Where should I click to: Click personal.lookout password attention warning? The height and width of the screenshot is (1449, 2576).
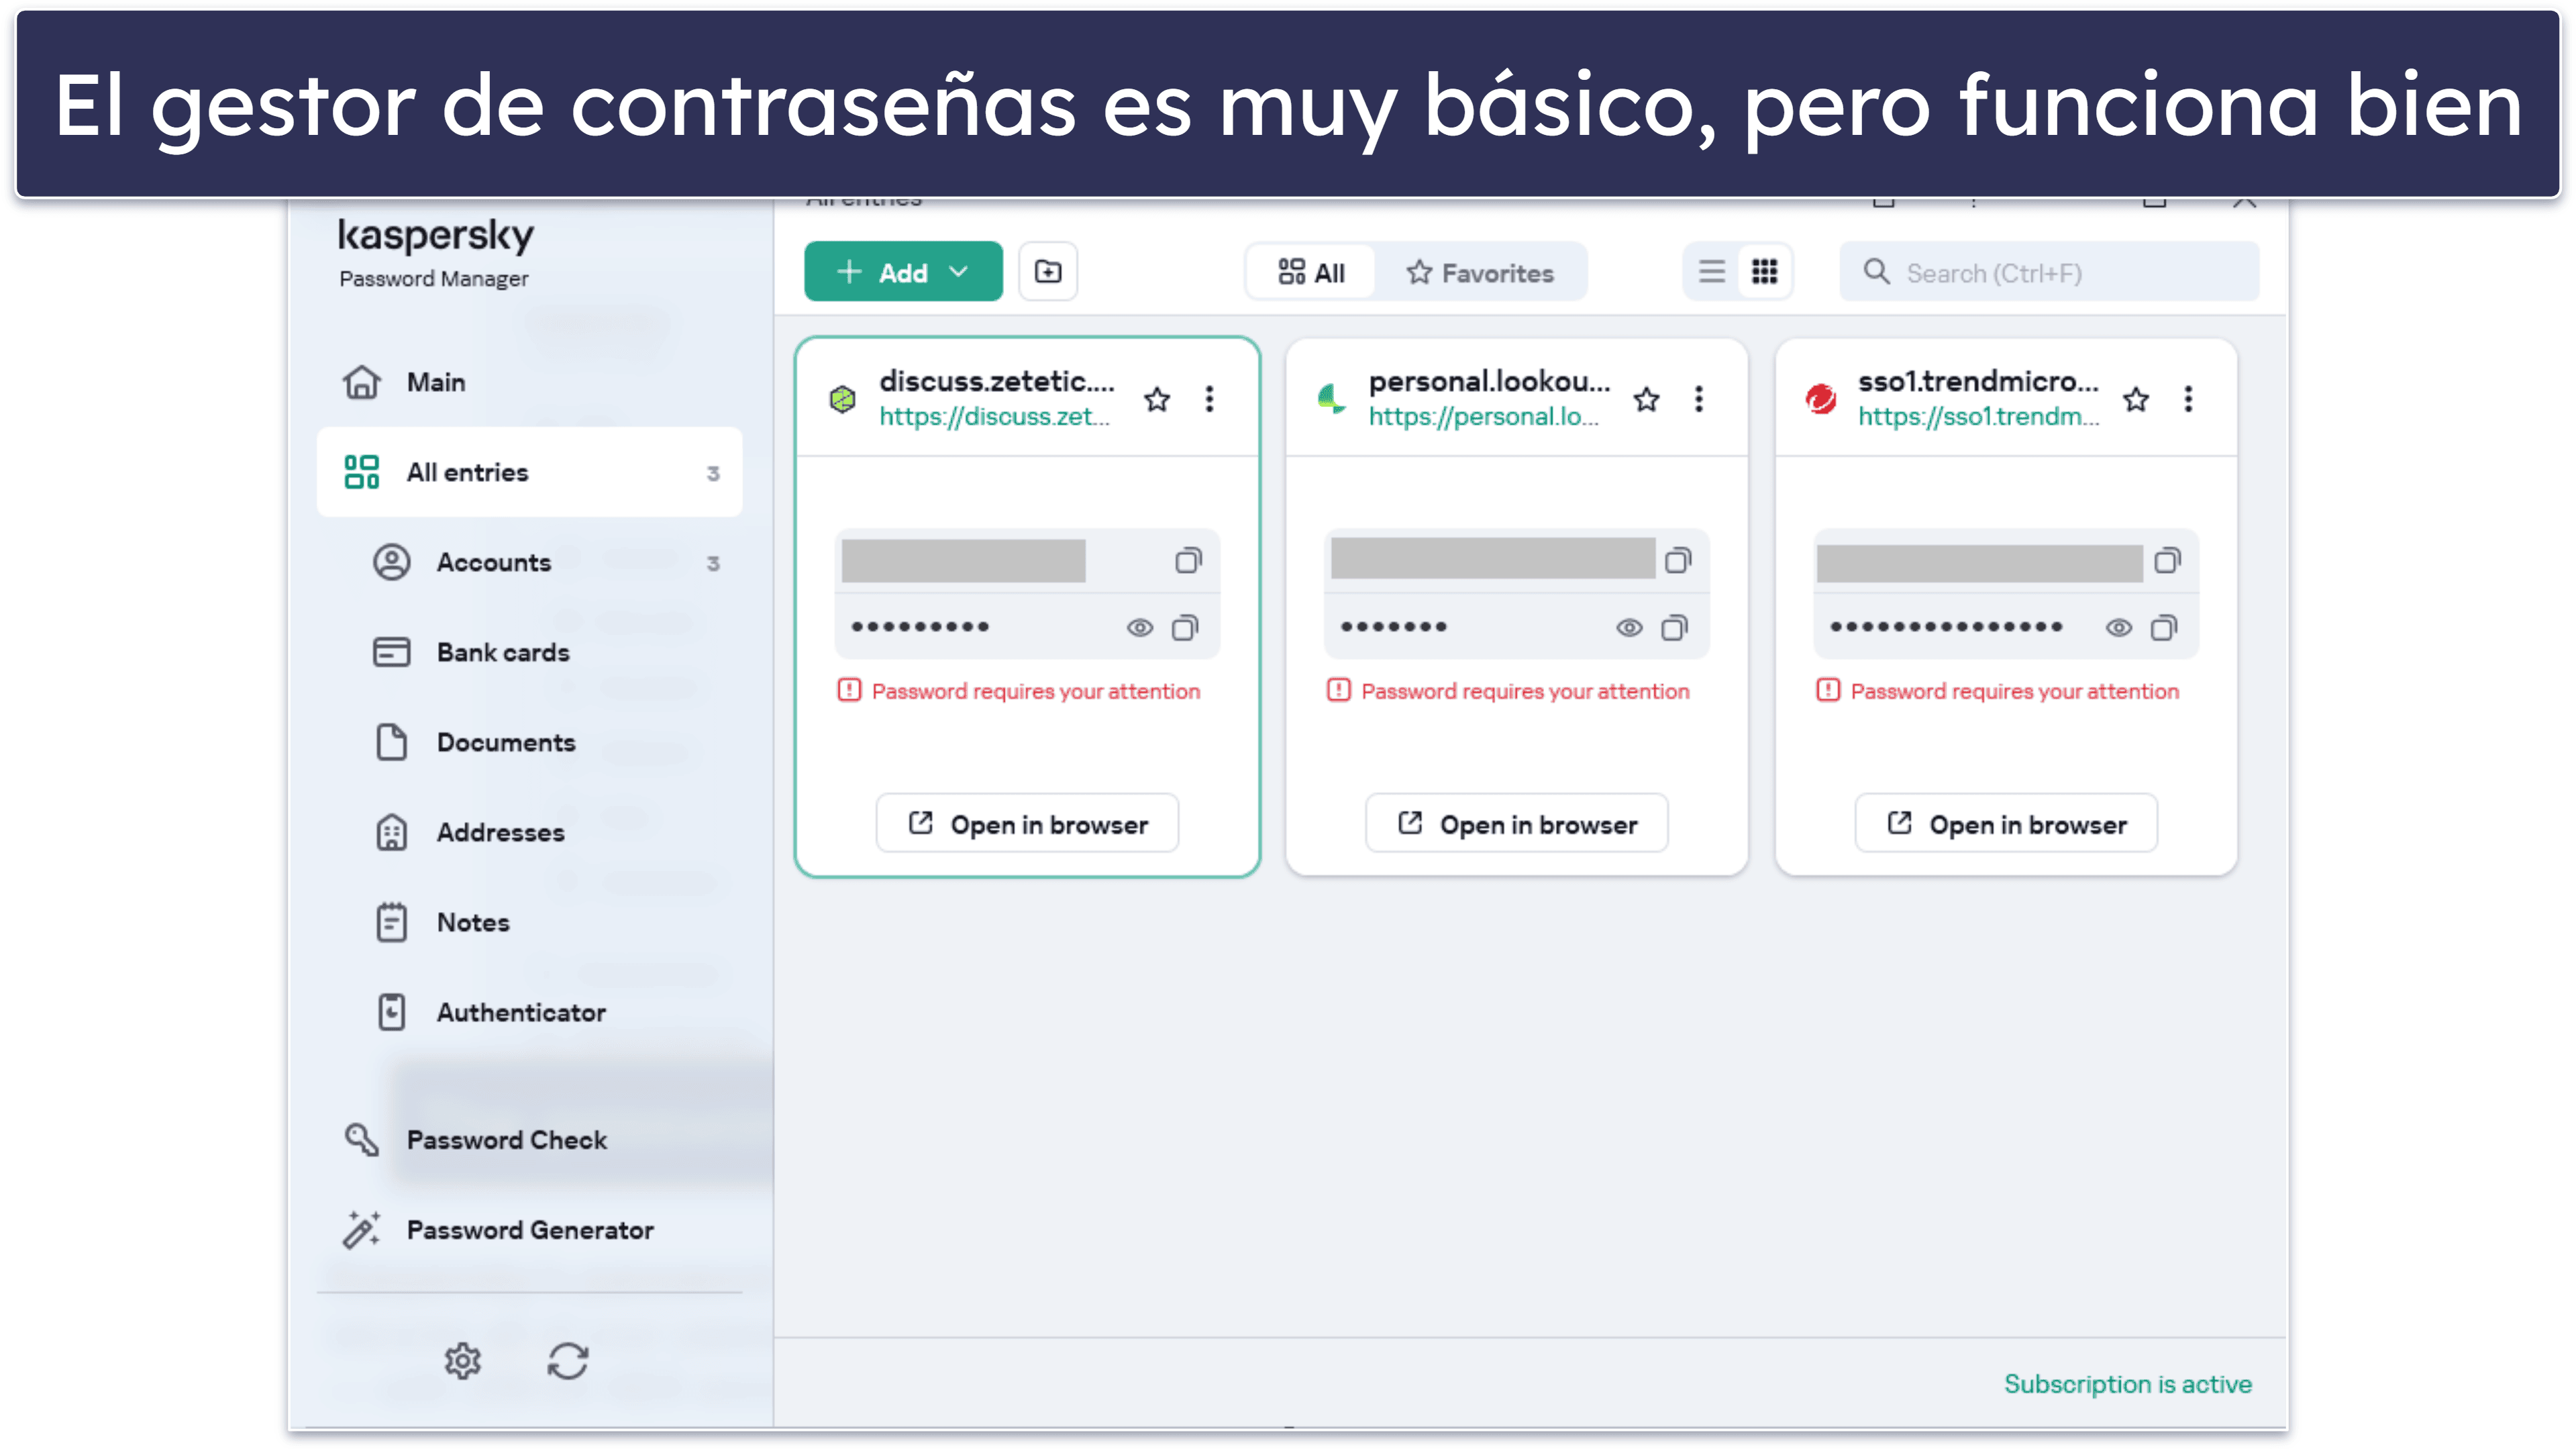[1508, 691]
